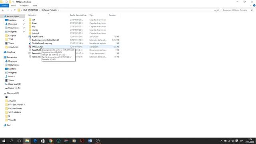
Task: Open Adobe Acrobat from the taskbar
Action: coord(82,141)
